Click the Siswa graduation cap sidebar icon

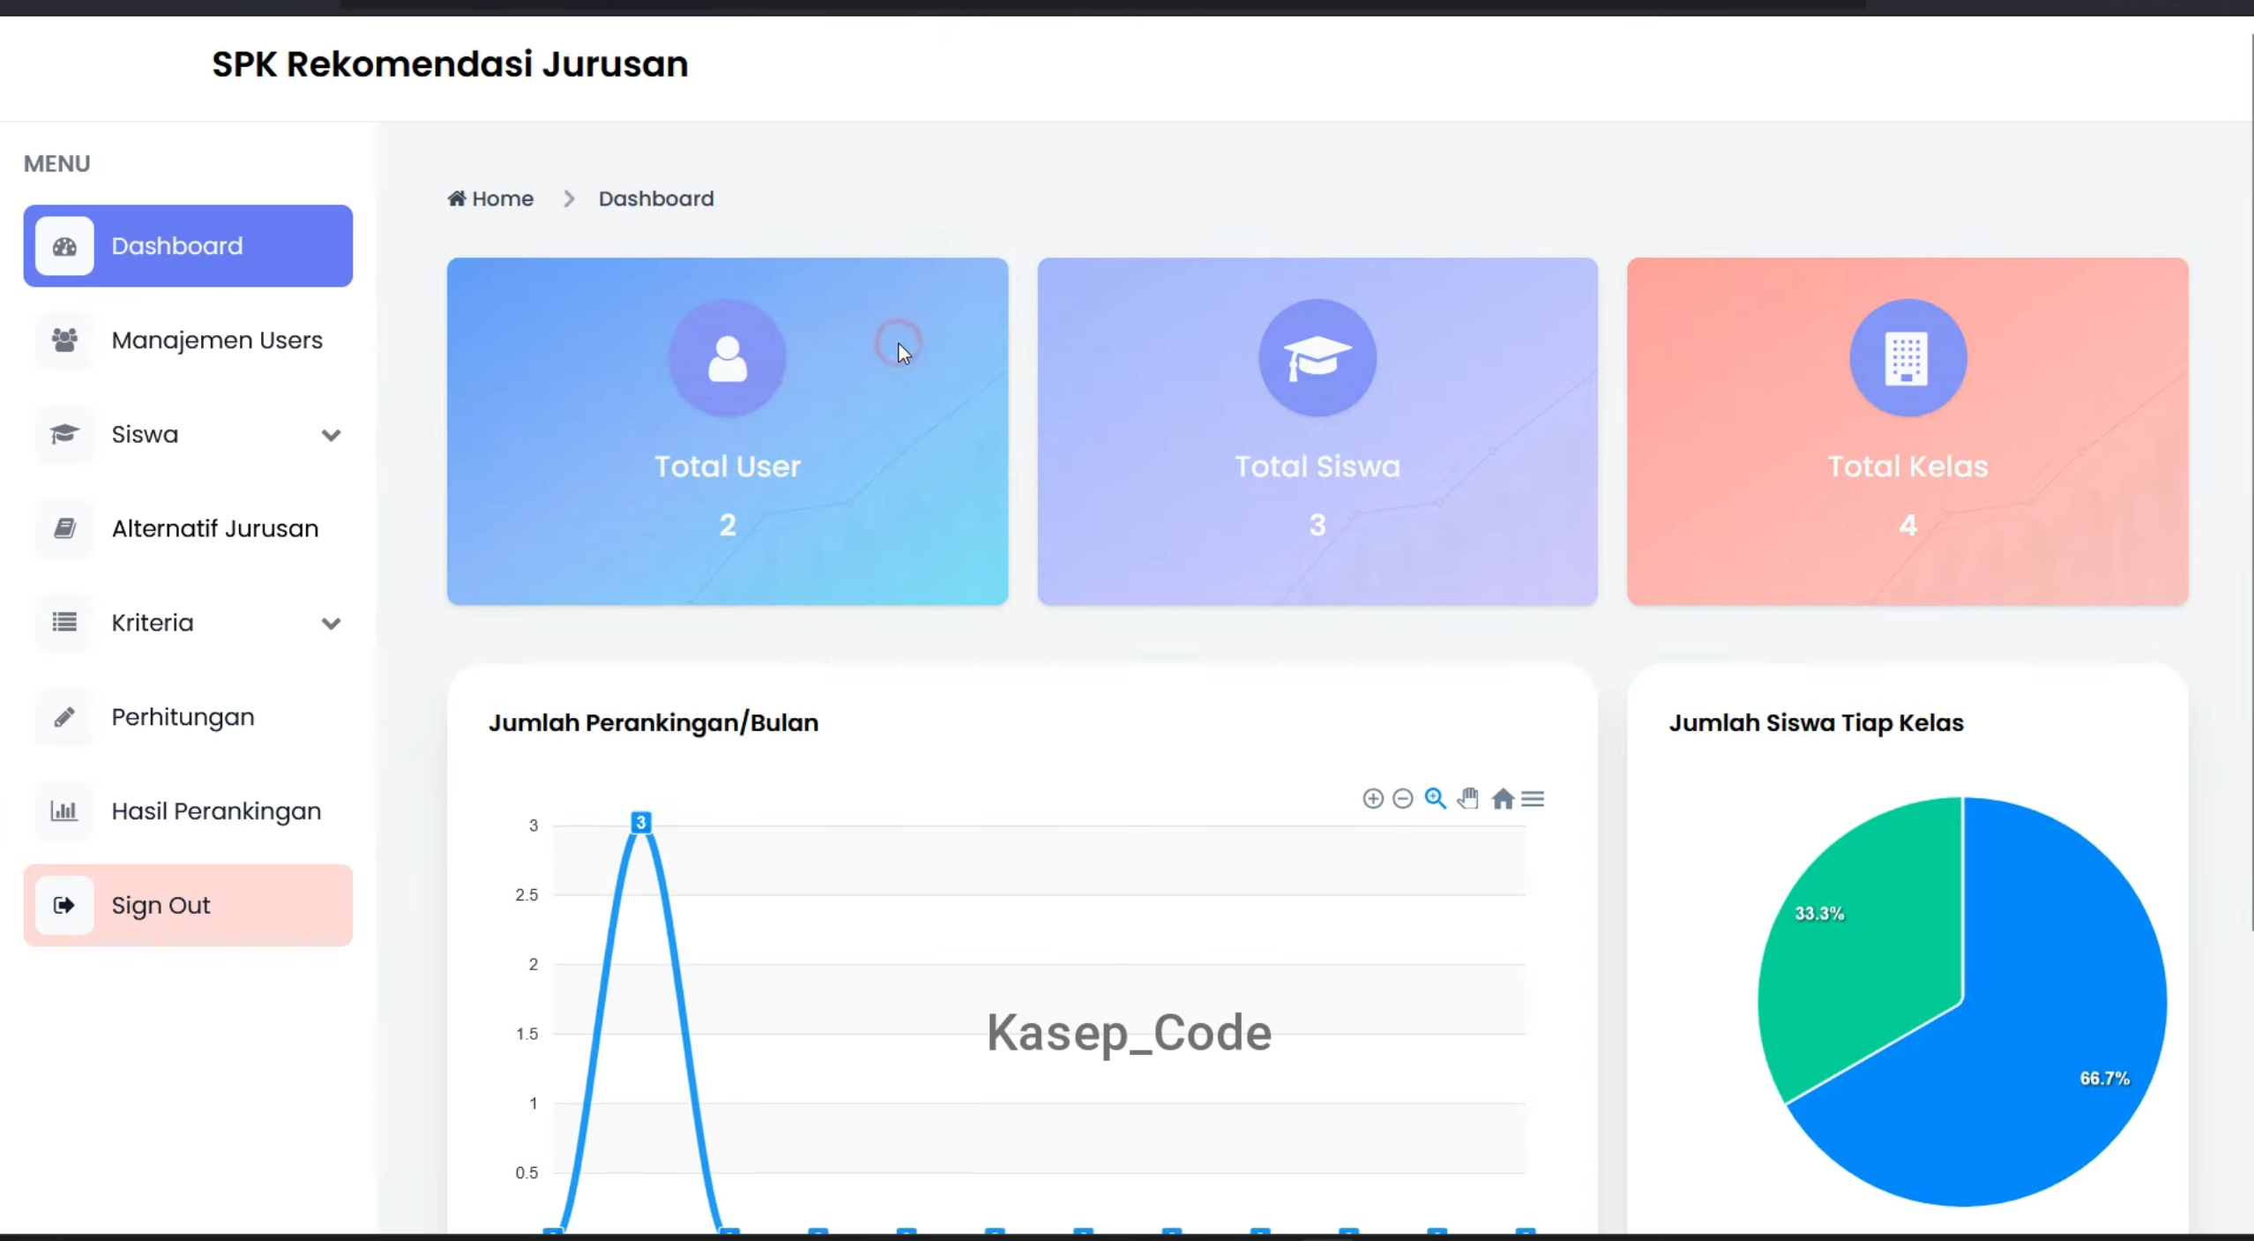[x=64, y=434]
